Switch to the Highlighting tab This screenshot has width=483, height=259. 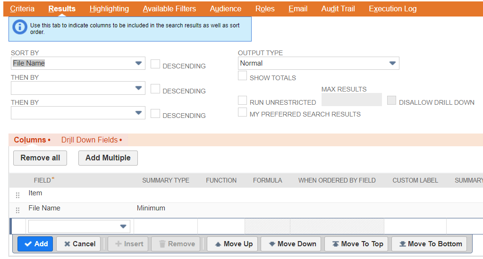[109, 8]
